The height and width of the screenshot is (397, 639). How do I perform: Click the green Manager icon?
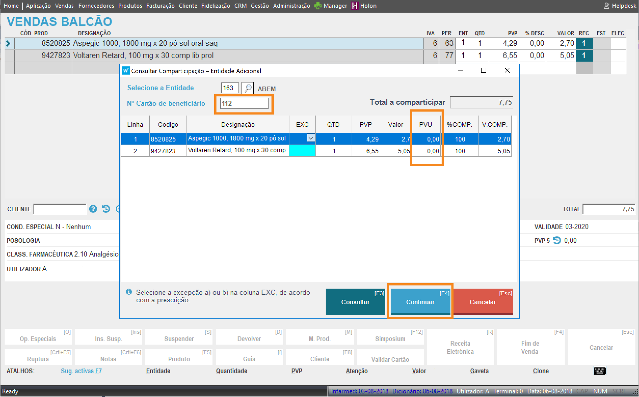tap(318, 6)
